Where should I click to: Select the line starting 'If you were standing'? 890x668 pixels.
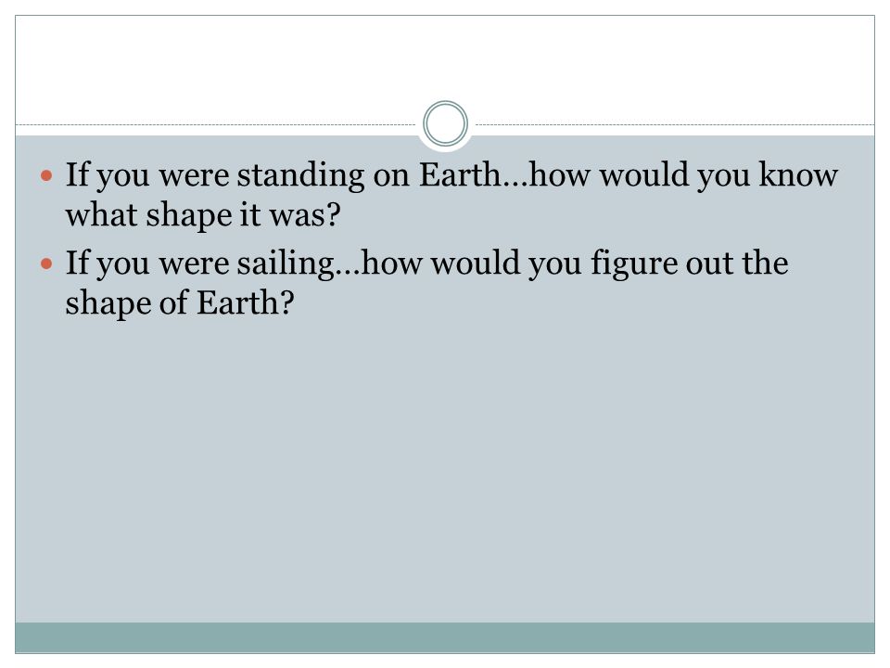pyautogui.click(x=451, y=175)
